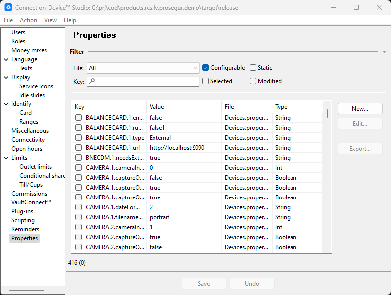Open Idle slides under Display
Image resolution: width=391 pixels, height=295 pixels.
coord(32,95)
